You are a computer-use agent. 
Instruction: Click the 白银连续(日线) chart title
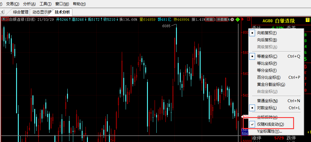(x=23, y=19)
